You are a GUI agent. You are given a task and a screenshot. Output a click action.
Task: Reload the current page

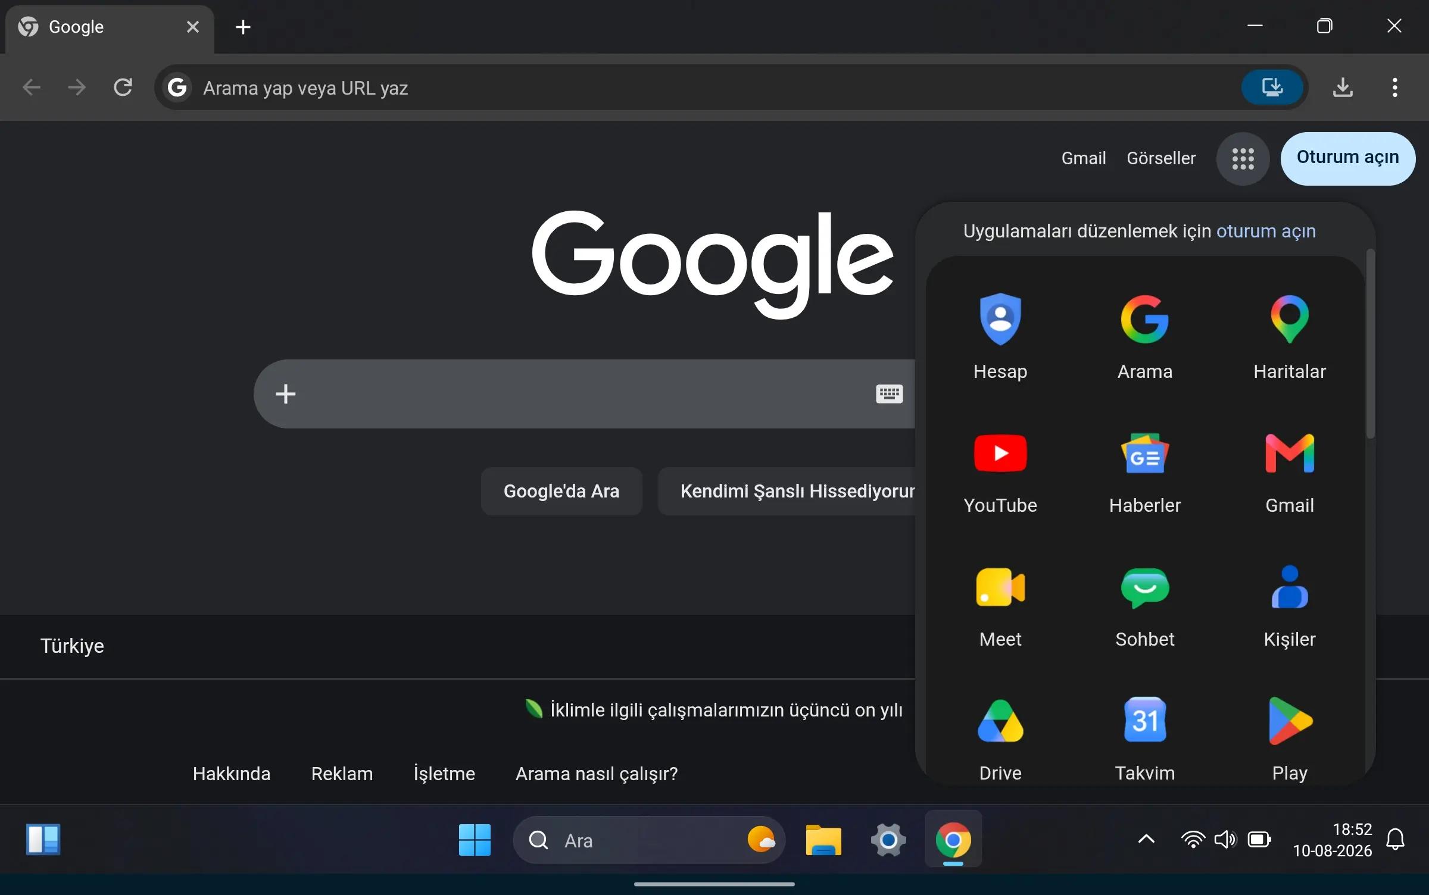point(123,87)
